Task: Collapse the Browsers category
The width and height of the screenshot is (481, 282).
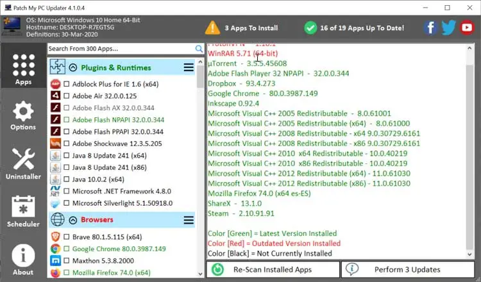Action: 72,220
